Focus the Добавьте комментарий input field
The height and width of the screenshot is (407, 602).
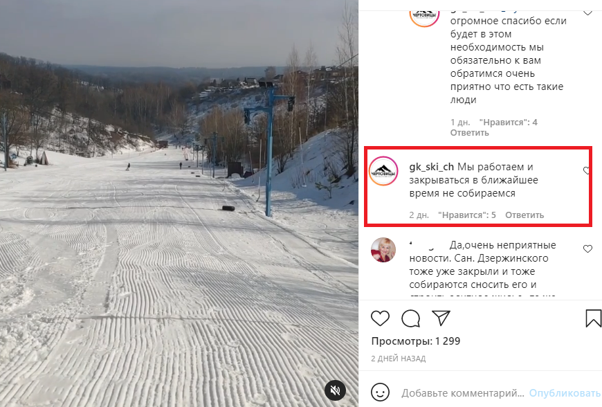point(463,393)
